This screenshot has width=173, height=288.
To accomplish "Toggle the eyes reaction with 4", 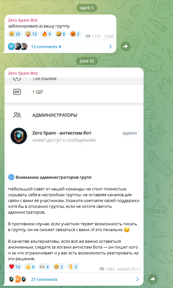I will click(x=44, y=267).
